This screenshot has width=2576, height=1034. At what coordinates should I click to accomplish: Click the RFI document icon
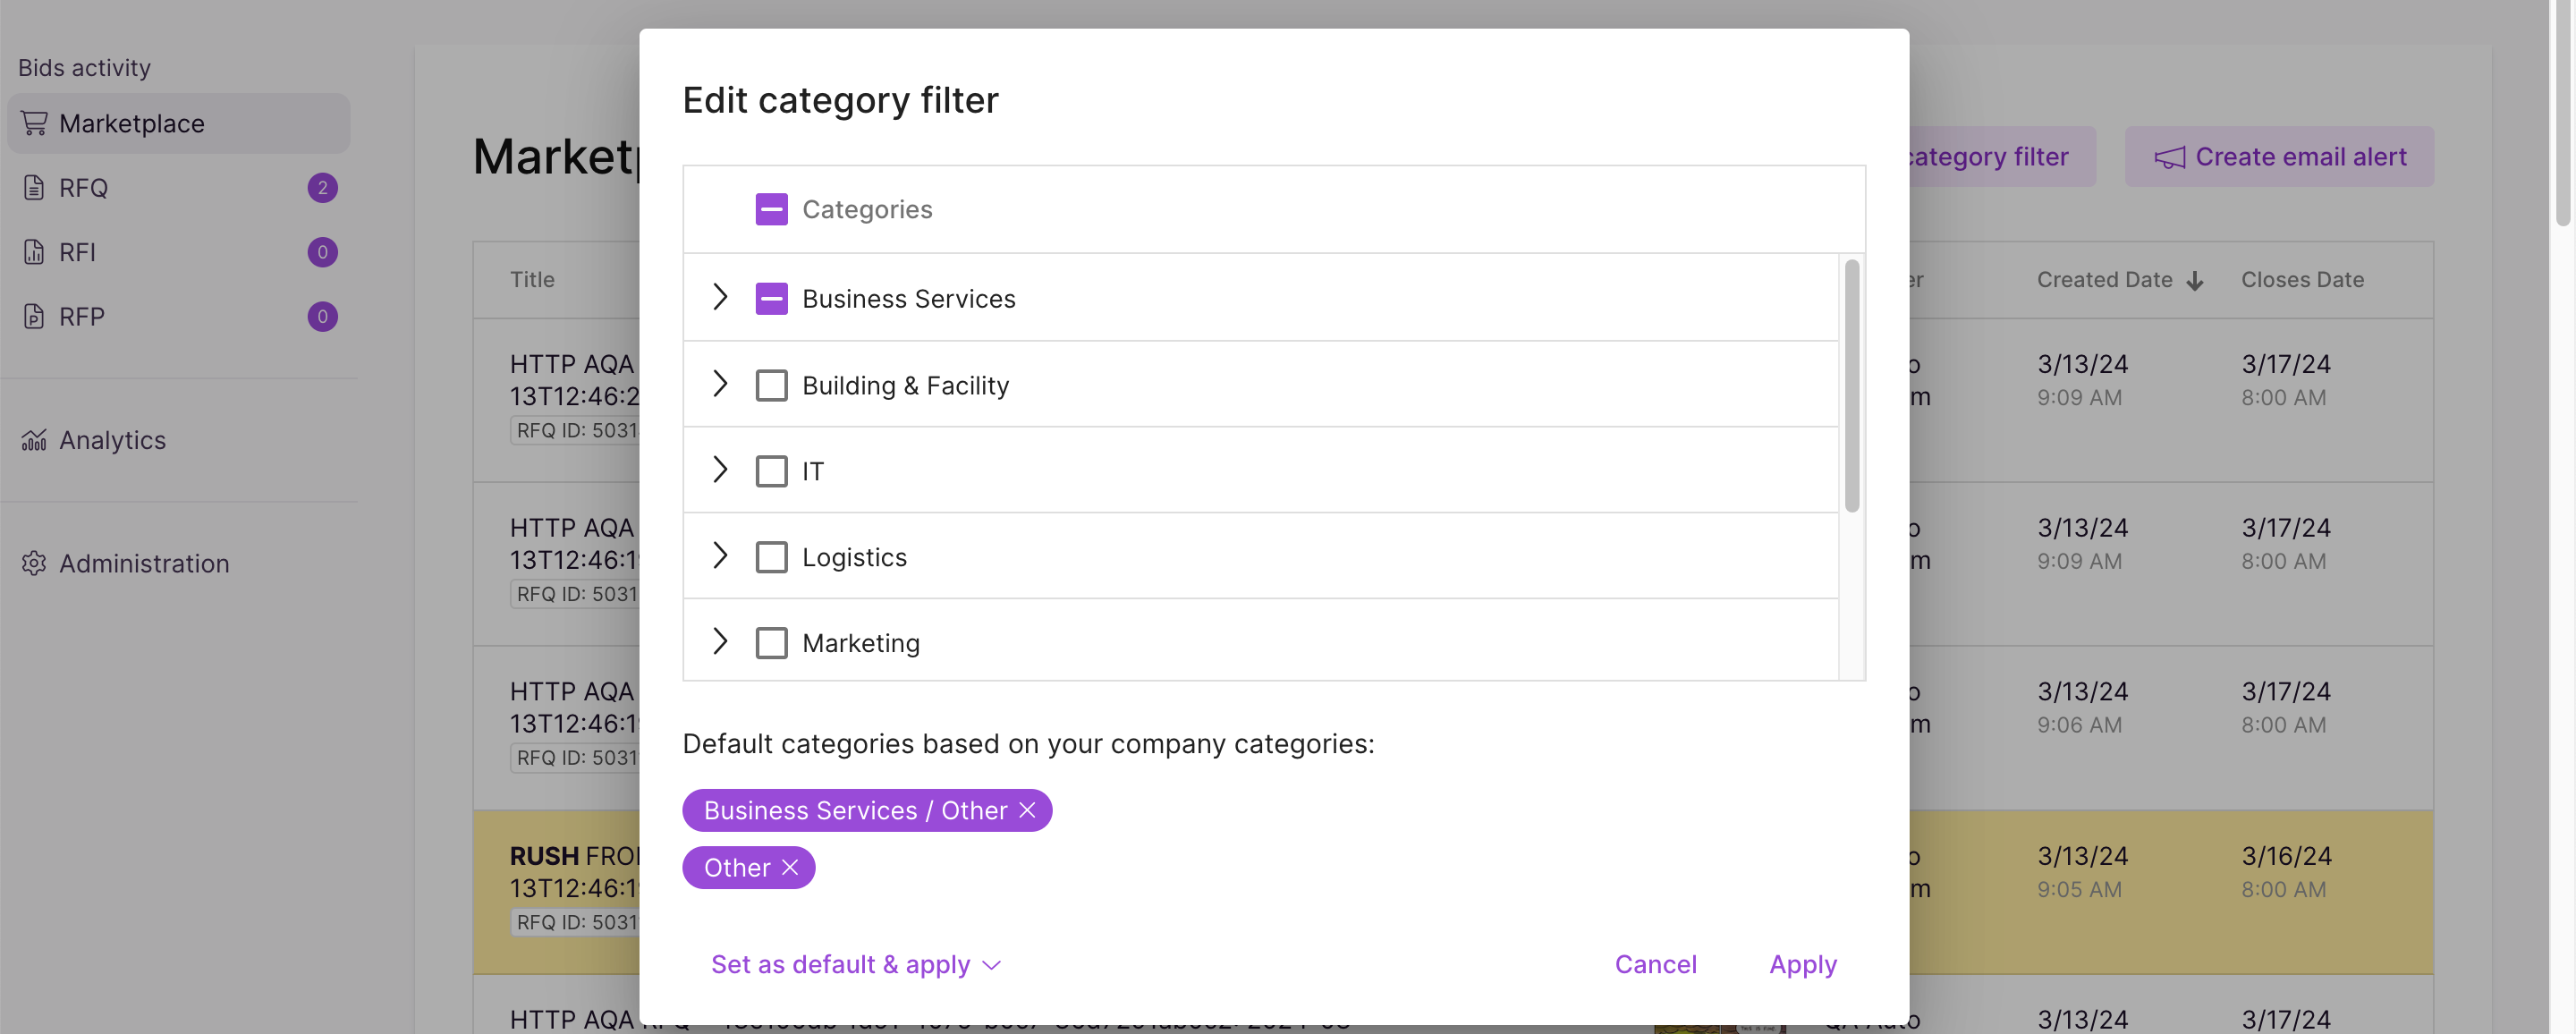(34, 252)
